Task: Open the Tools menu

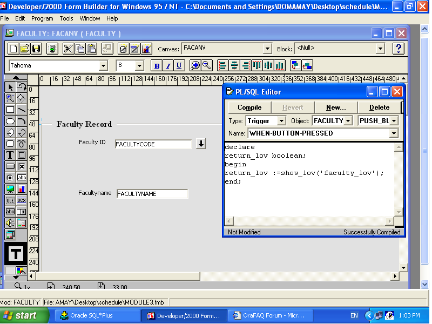Action: click(66, 18)
